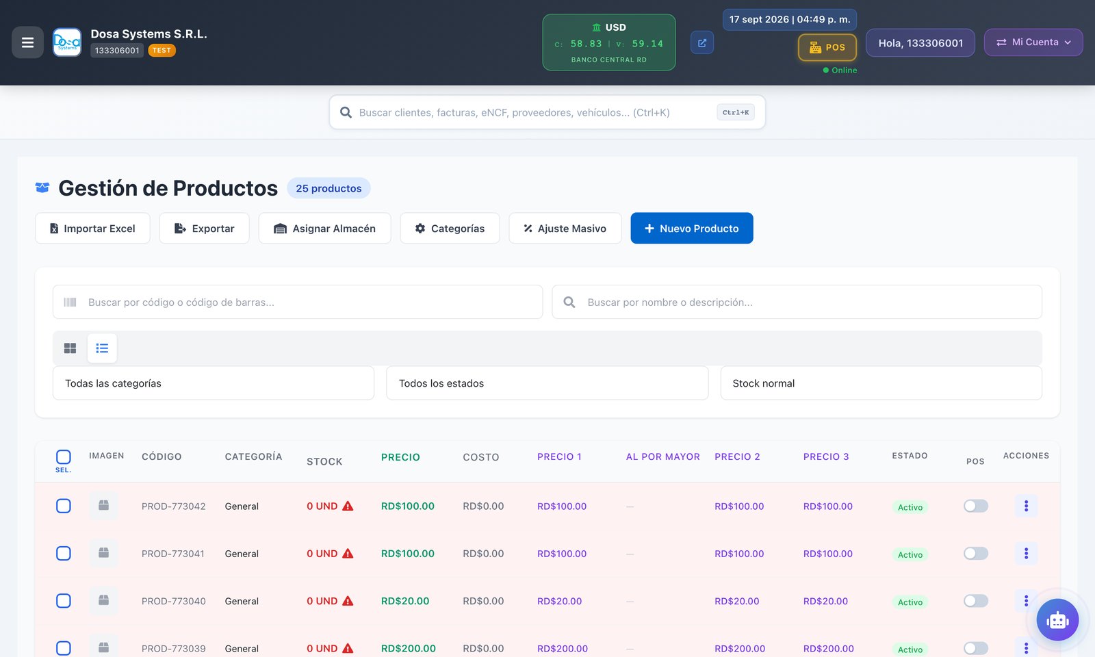Open Ajuste Masivo
Image resolution: width=1095 pixels, height=657 pixels.
point(565,228)
